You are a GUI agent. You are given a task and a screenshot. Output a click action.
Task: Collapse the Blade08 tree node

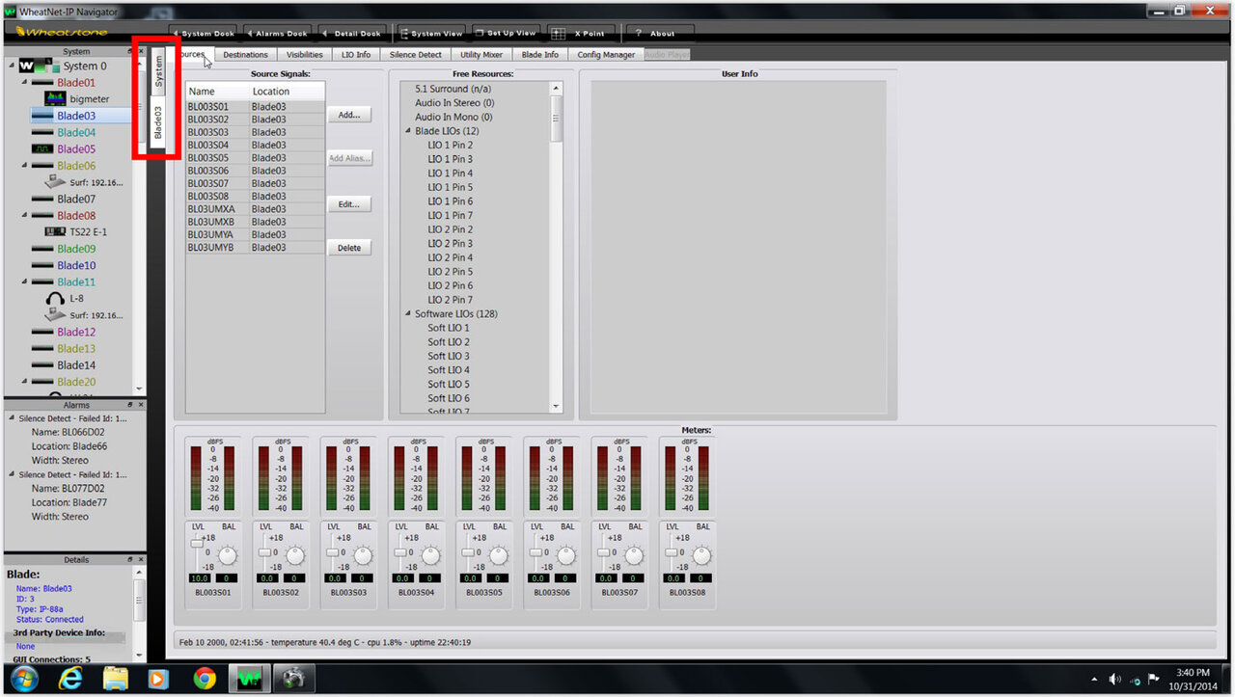[23, 216]
